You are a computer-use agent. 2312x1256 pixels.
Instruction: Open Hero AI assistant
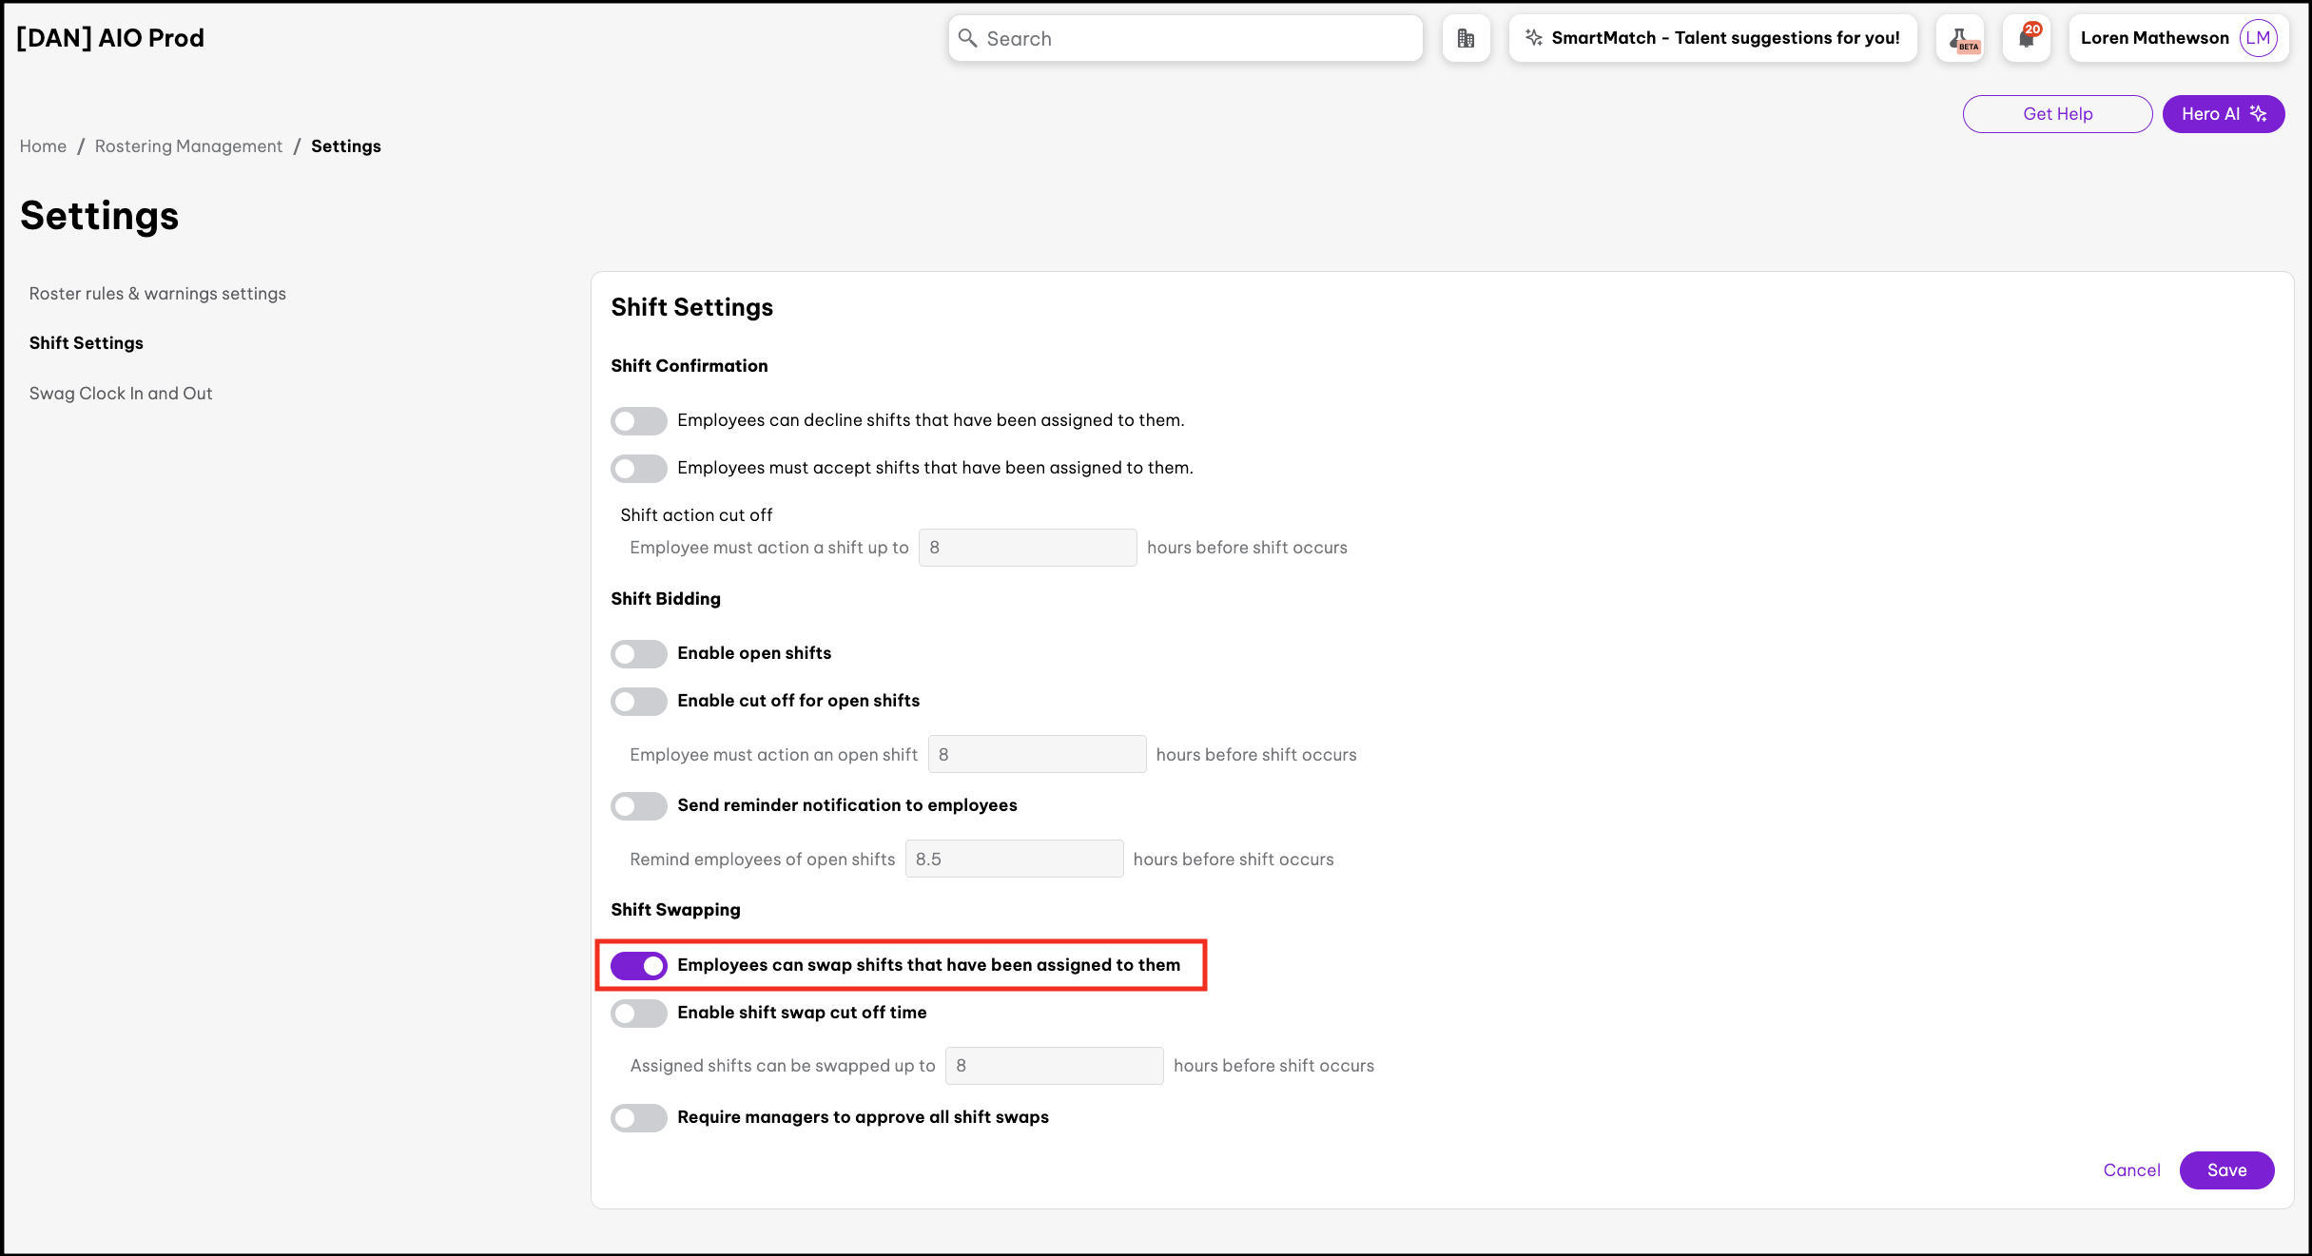pyautogui.click(x=2223, y=114)
